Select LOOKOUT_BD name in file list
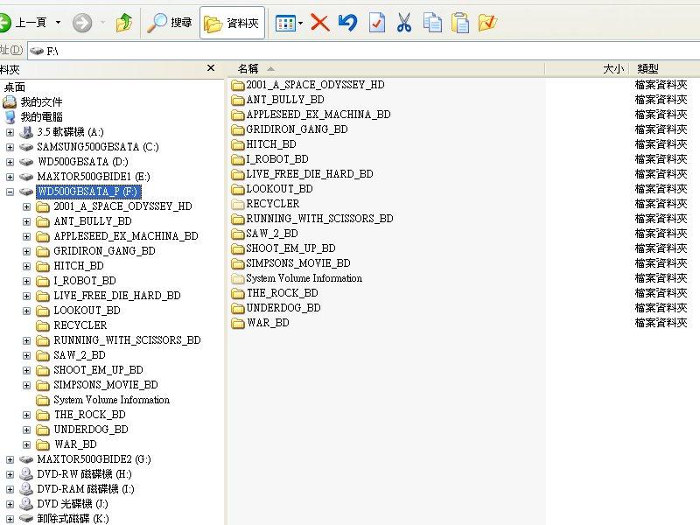 (279, 189)
